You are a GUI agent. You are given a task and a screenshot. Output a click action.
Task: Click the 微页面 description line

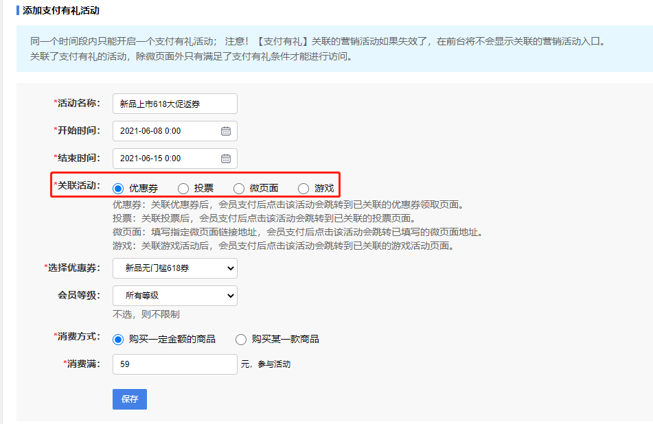(x=298, y=232)
